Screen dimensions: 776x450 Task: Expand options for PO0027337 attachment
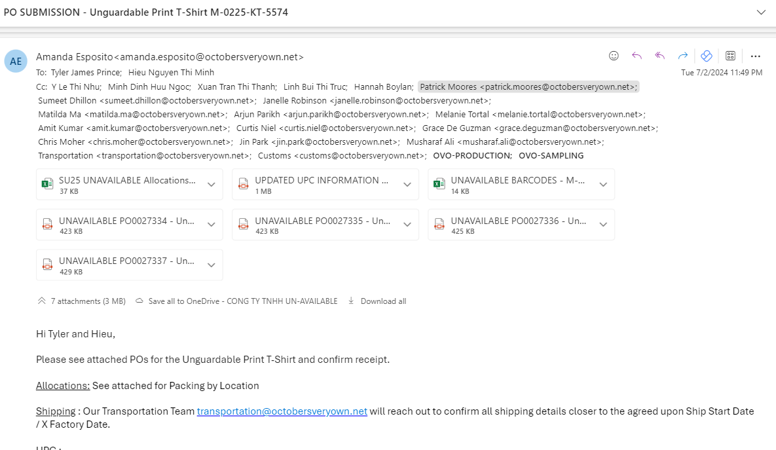[x=212, y=265]
